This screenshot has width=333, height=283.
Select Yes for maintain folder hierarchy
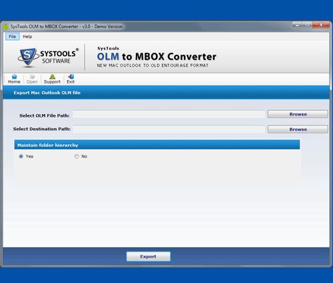21,156
